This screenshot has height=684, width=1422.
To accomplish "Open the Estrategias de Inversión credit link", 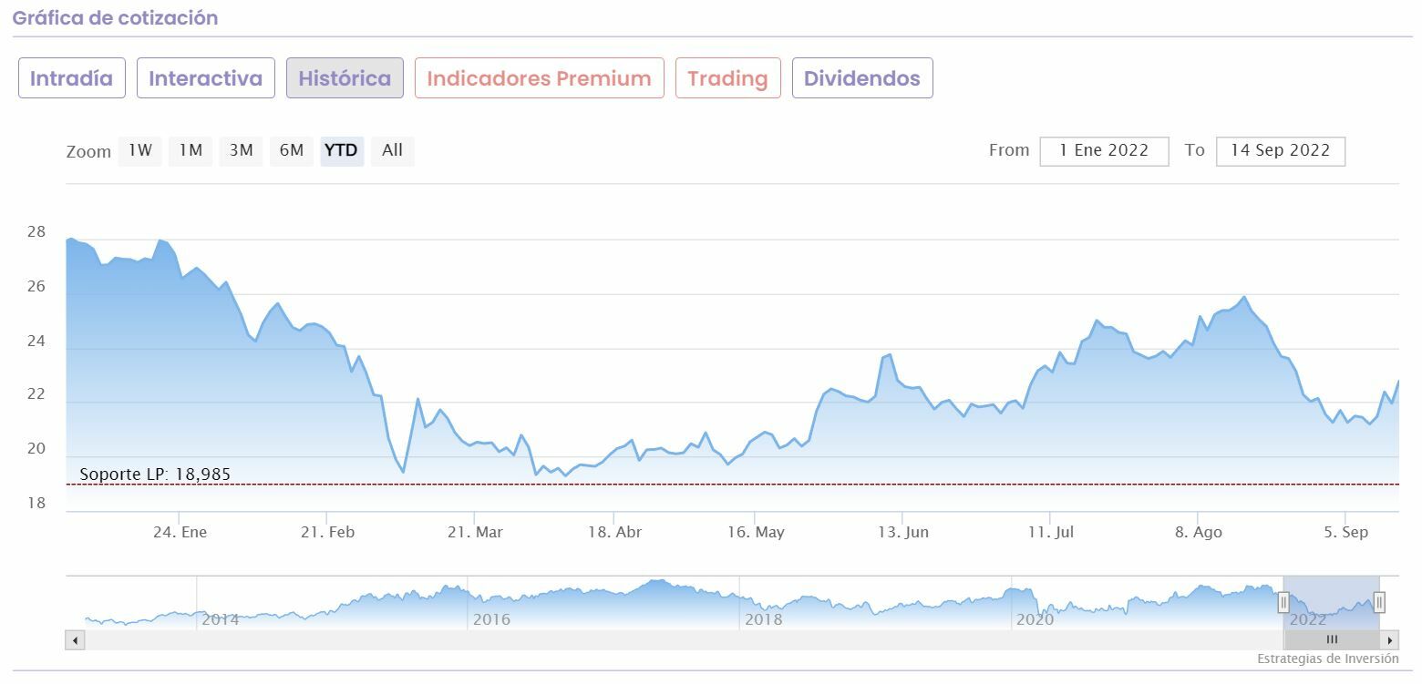I will point(1327,658).
